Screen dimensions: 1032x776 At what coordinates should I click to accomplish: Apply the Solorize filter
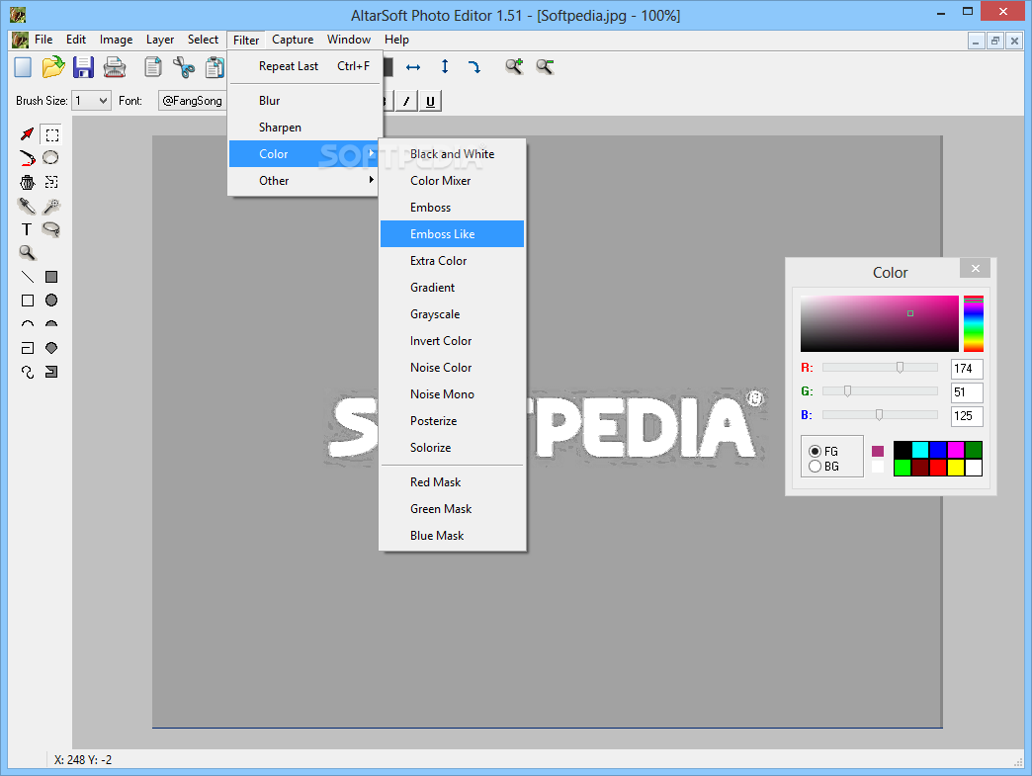pyautogui.click(x=452, y=448)
